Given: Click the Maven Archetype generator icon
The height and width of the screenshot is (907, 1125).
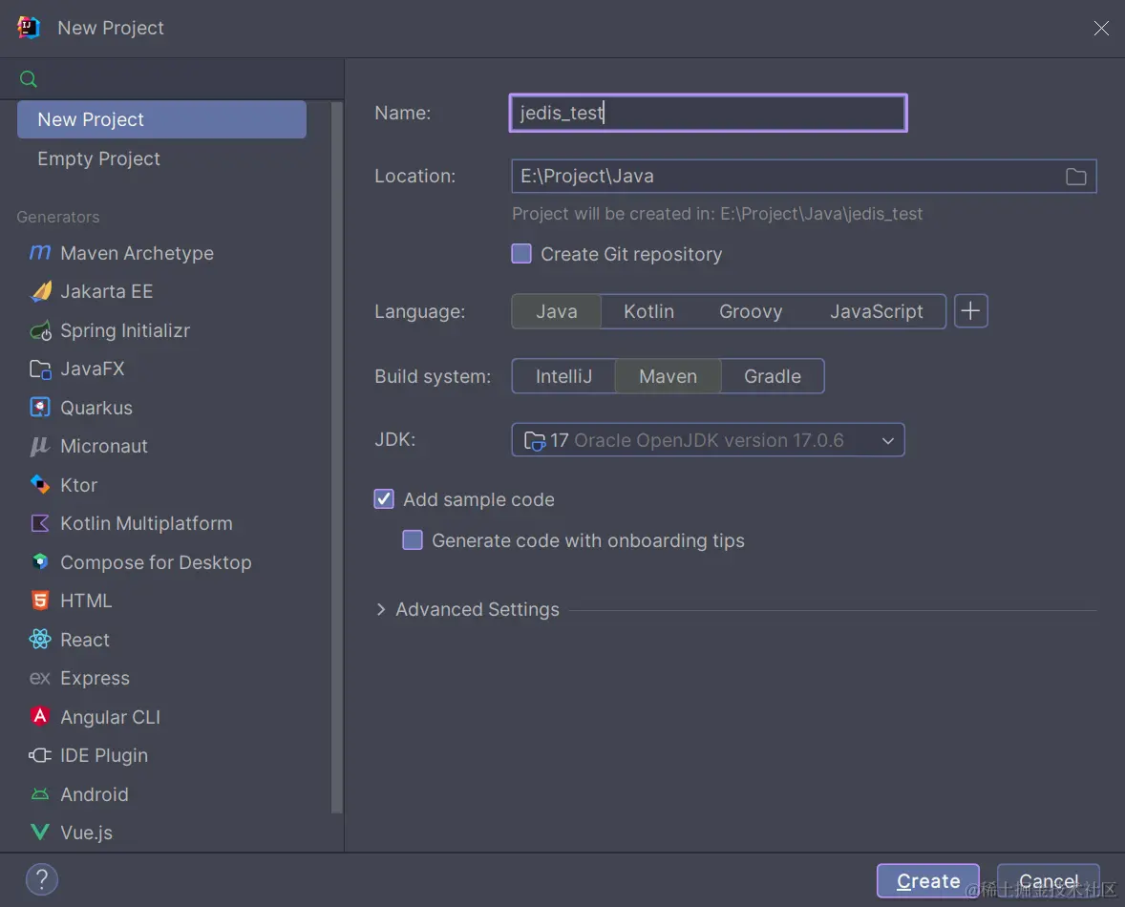Looking at the screenshot, I should coord(40,252).
